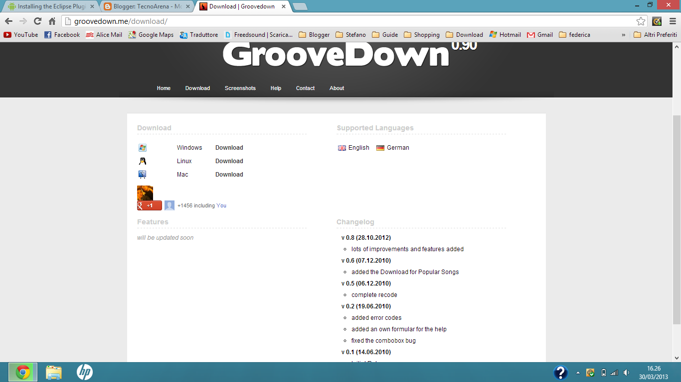681x382 pixels.
Task: Open the Alice Mail bookmark
Action: [x=104, y=35]
